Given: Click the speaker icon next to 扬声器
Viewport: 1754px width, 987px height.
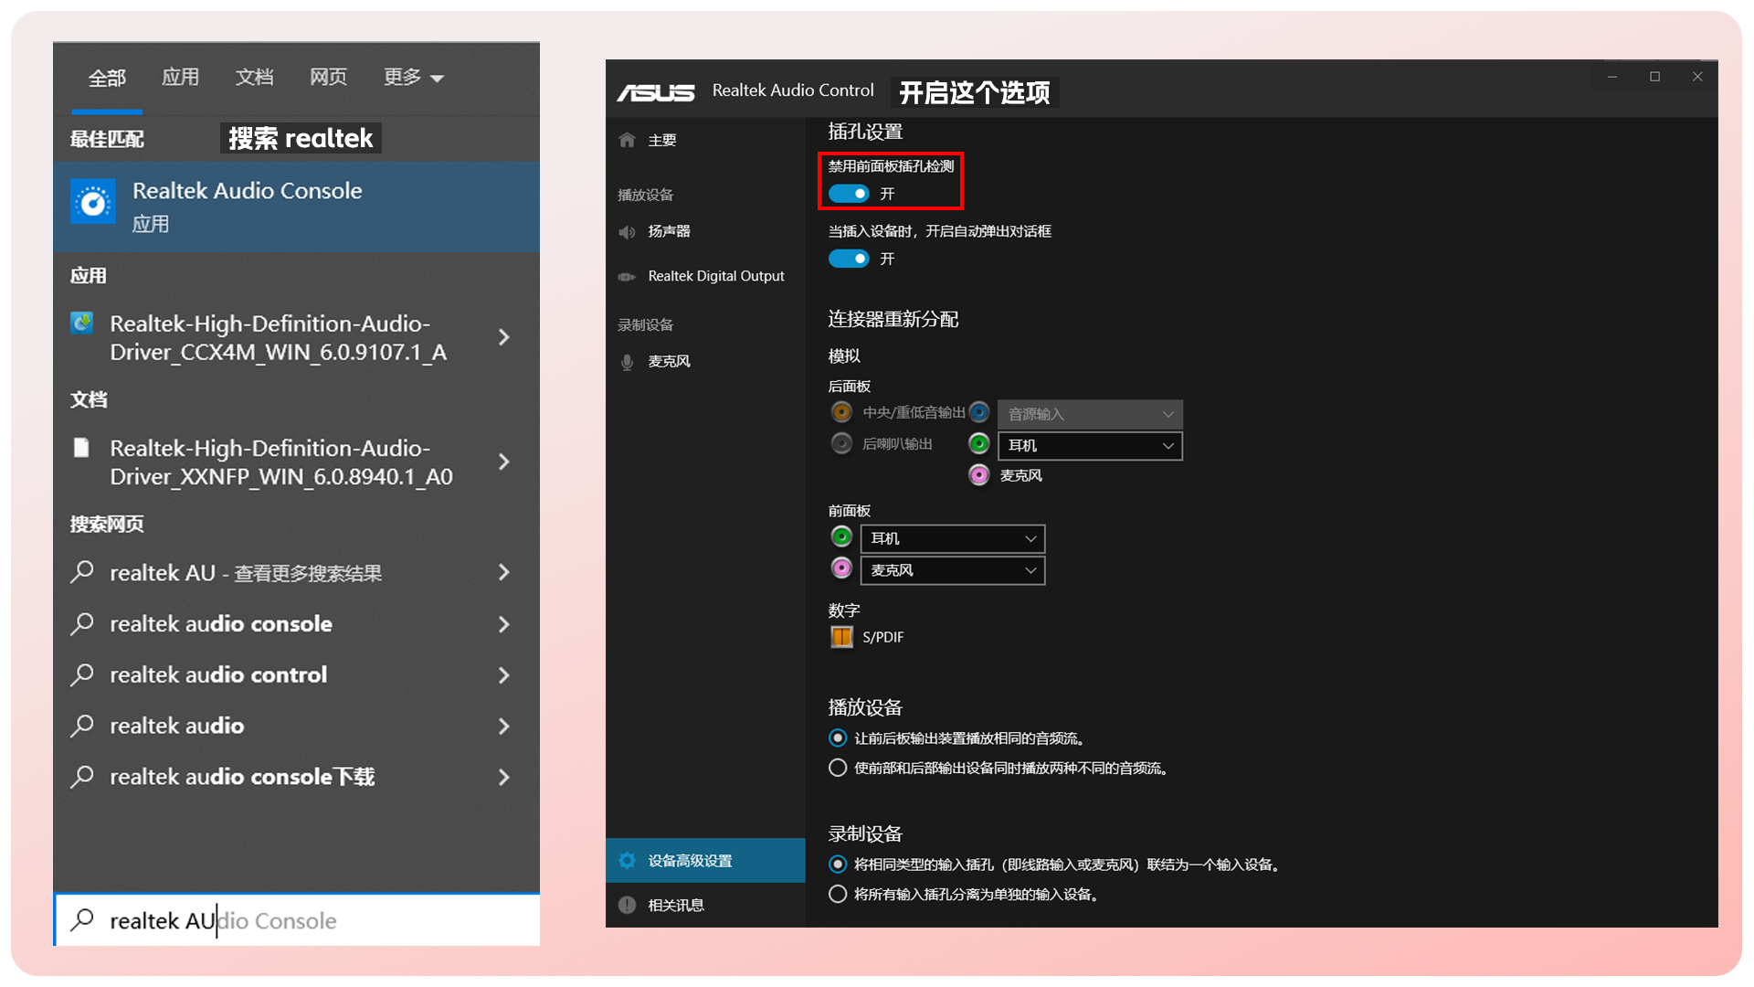Looking at the screenshot, I should point(627,232).
